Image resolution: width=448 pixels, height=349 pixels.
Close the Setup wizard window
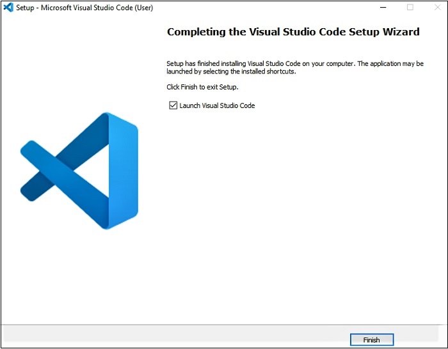437,8
